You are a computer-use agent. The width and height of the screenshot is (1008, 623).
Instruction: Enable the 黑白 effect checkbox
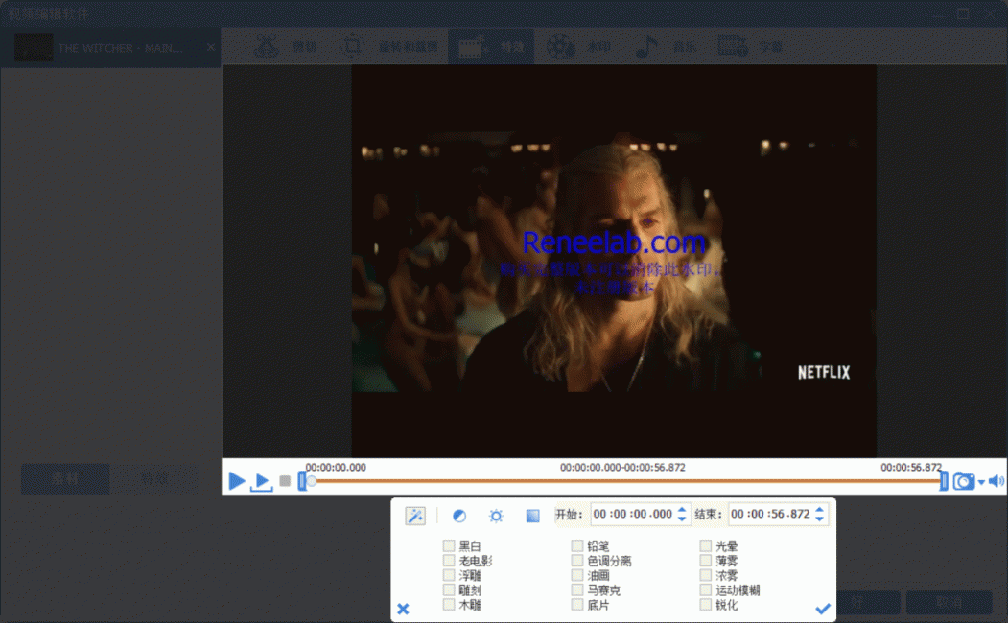pos(449,546)
